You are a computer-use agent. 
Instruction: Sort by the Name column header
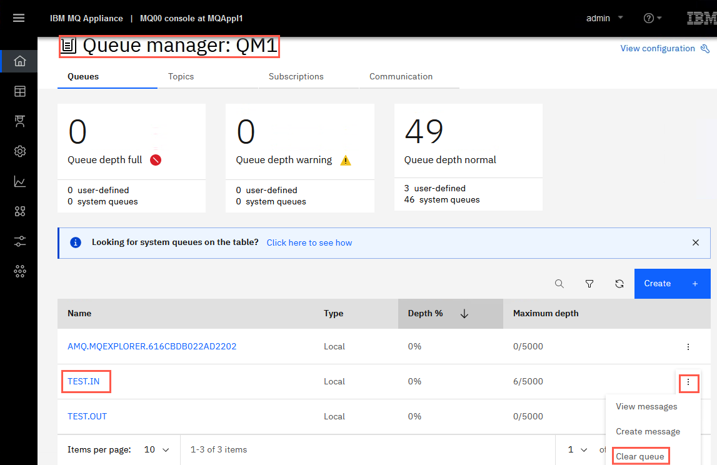pyautogui.click(x=79, y=313)
